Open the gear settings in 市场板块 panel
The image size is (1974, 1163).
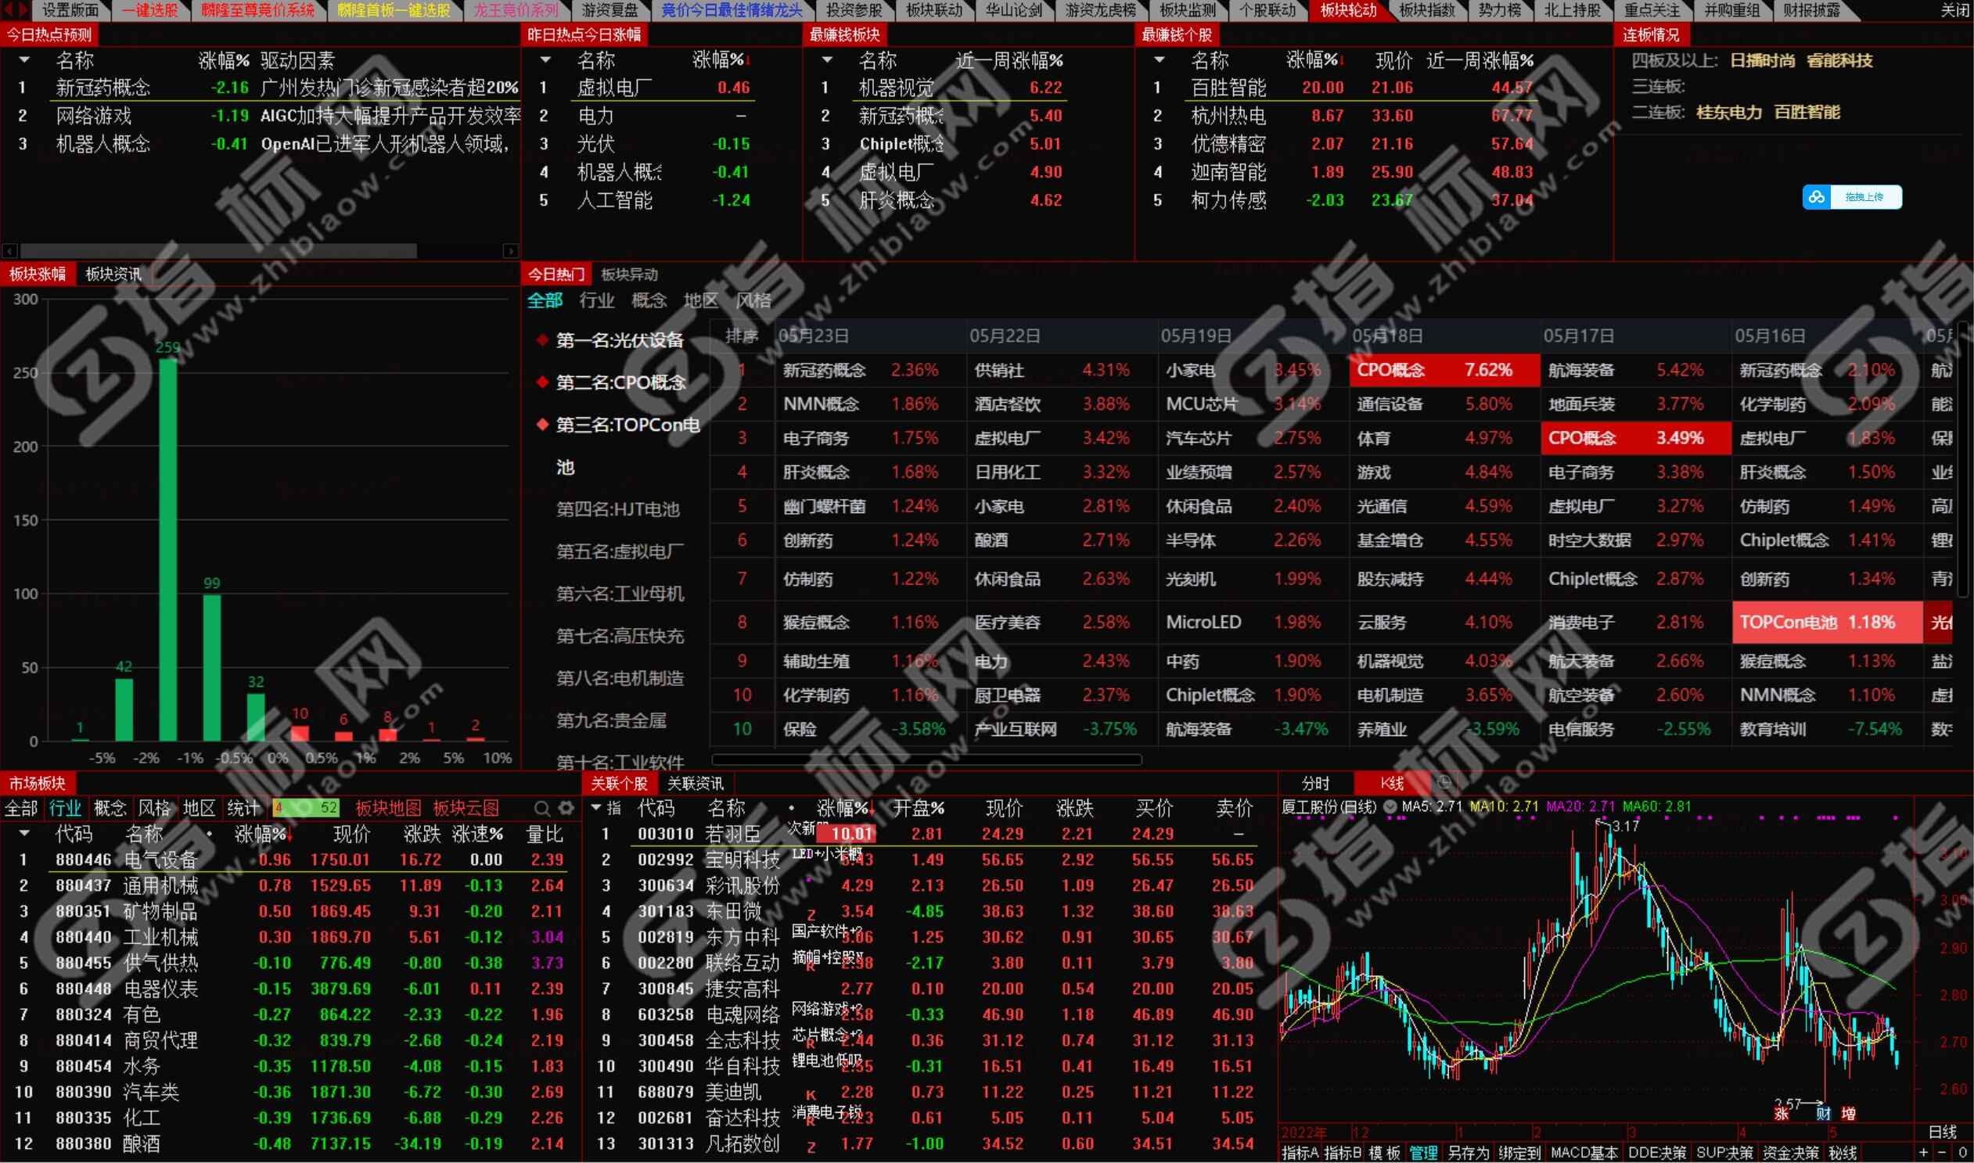click(x=566, y=808)
